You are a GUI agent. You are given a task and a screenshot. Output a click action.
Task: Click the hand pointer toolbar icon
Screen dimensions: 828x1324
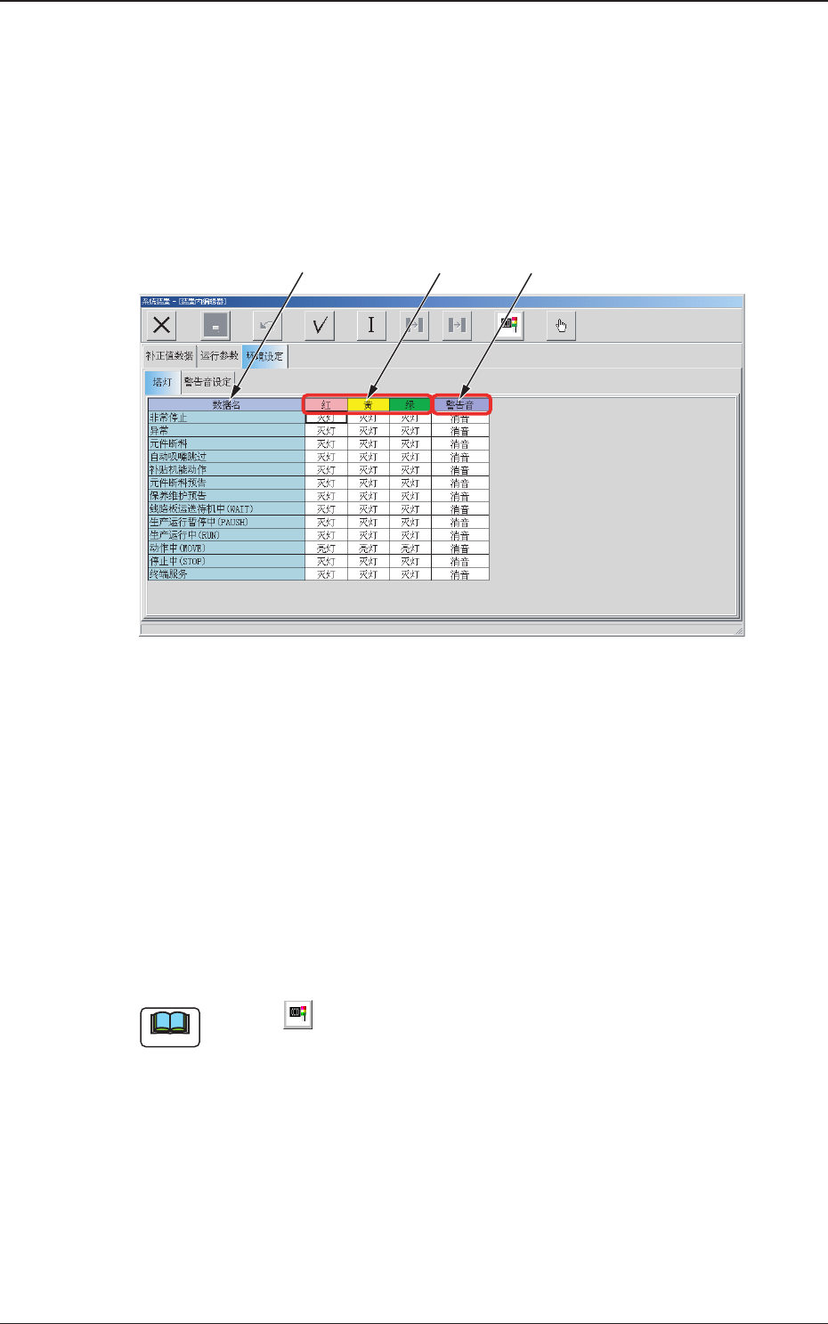tap(561, 325)
